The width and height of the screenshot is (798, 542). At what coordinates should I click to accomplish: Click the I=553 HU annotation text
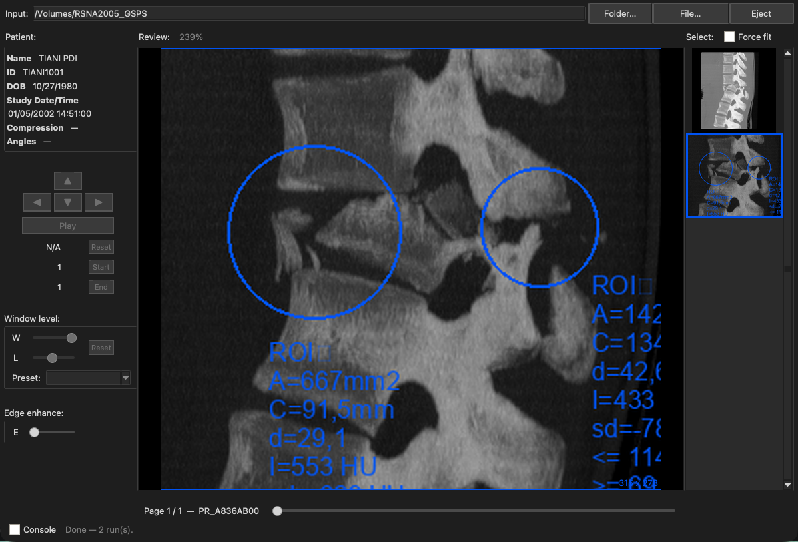click(x=323, y=467)
